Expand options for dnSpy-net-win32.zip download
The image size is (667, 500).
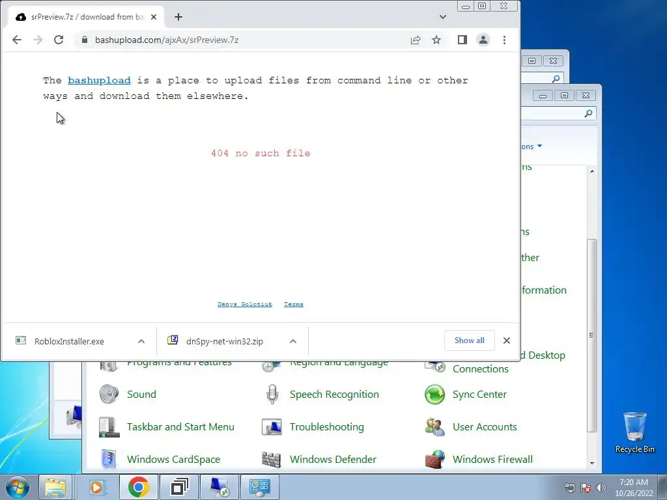tap(293, 341)
